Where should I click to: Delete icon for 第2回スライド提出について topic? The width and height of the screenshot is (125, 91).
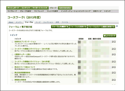(x=115, y=67)
